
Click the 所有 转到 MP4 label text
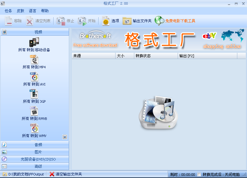(x=34, y=67)
